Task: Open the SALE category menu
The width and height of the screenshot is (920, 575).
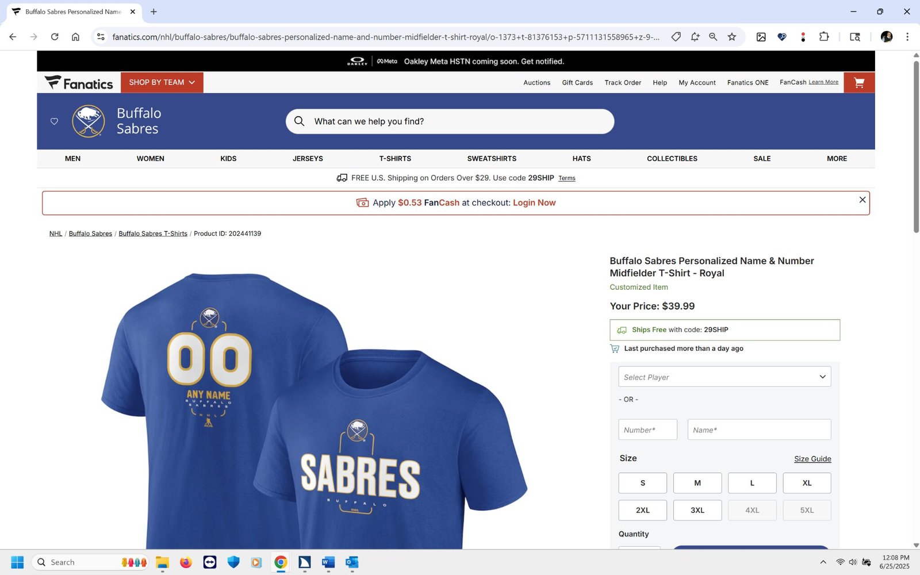Action: click(762, 159)
